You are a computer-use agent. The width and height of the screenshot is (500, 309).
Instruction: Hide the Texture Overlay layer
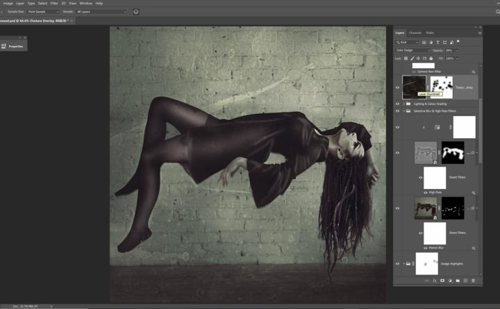[398, 87]
